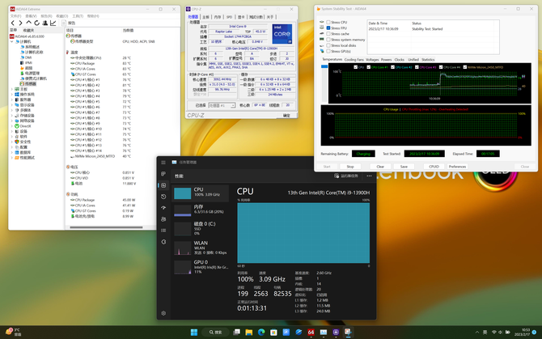Open user icon in AIDA64 toolbar
The image size is (542, 339).
(45, 23)
